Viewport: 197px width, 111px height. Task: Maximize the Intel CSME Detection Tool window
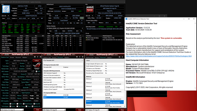(189, 19)
